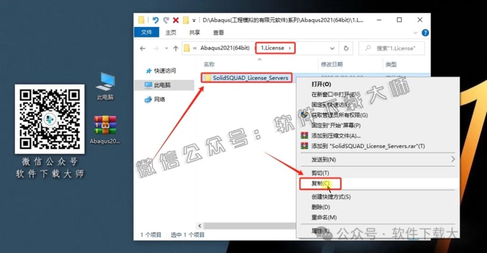Choose 添加到 SolidSQUAD_License_Servers.rar menu entry

368,146
